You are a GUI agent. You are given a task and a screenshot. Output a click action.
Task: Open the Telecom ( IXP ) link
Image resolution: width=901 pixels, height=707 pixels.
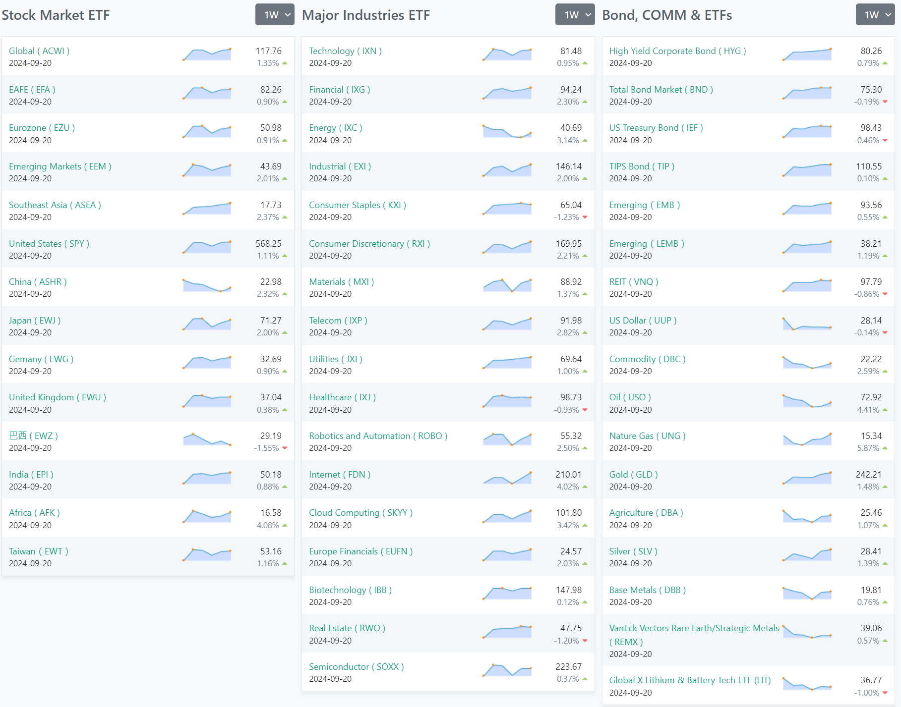[x=338, y=321]
